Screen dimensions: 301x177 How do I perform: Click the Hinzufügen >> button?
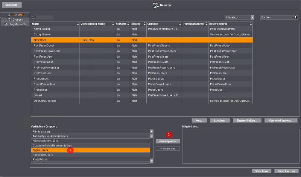tap(167, 141)
